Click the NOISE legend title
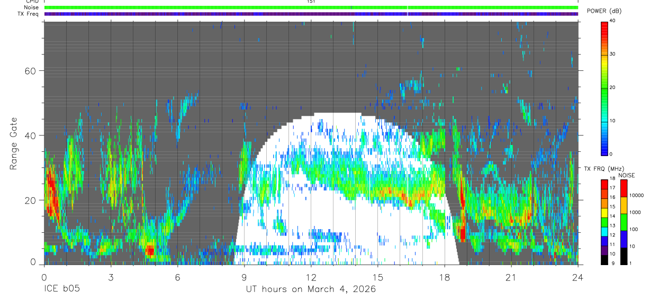Screen dimensions: 650x300 tap(627, 175)
